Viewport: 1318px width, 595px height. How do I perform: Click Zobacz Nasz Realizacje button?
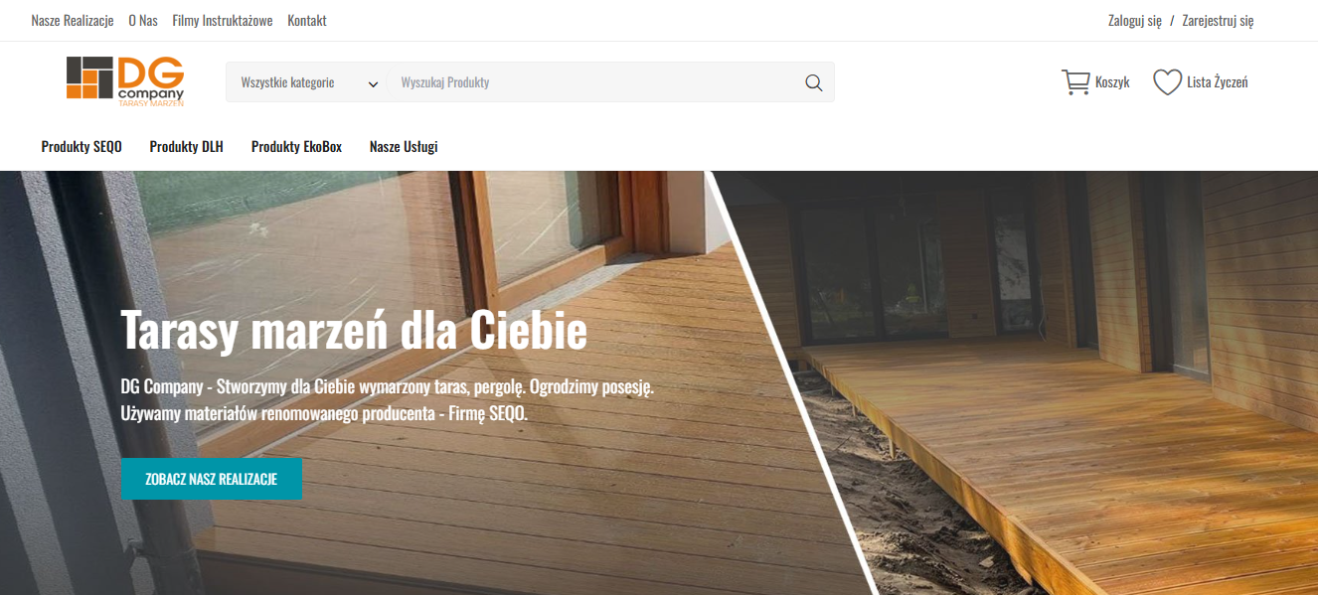(x=211, y=479)
